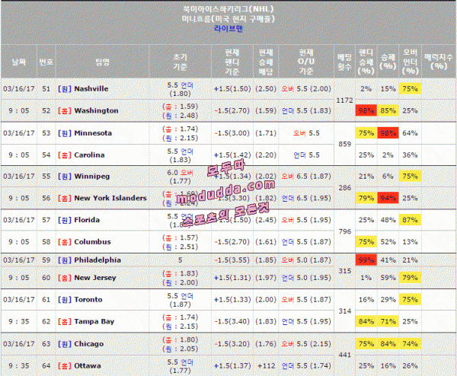Click yellow 71% cell in Tampa Bay row
The width and height of the screenshot is (457, 376).
coord(388,321)
